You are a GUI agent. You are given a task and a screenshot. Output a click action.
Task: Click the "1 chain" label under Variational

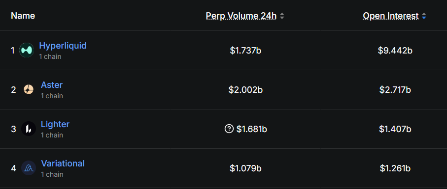[x=52, y=174]
